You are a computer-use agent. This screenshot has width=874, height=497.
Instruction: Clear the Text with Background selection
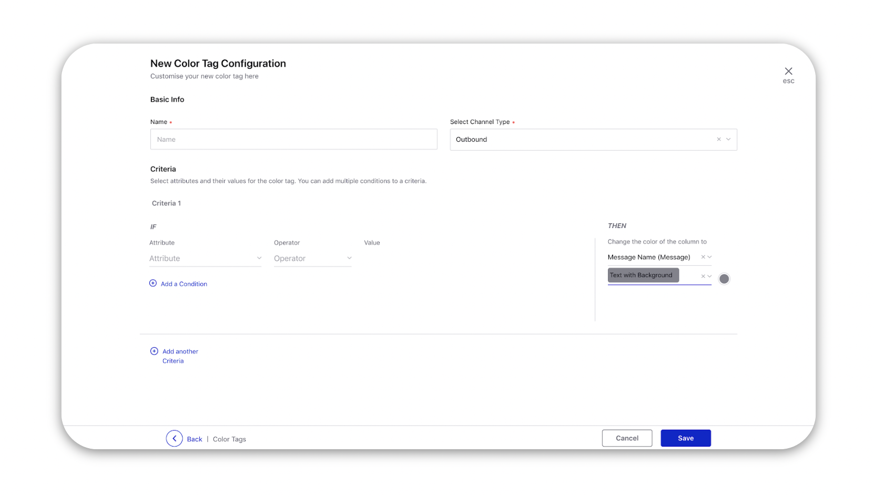703,276
